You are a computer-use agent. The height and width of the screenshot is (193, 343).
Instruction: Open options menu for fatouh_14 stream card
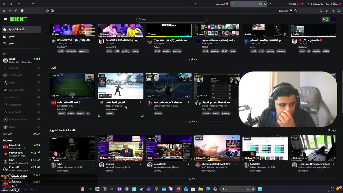[92, 102]
